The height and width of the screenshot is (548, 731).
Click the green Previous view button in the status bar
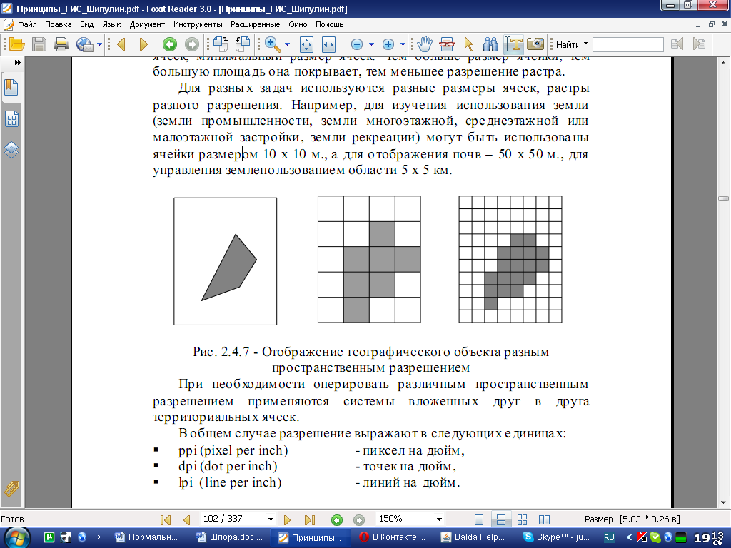337,519
